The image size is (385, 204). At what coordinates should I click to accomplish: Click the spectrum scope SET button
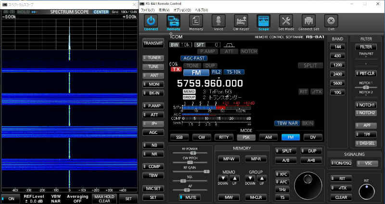pos(128,199)
